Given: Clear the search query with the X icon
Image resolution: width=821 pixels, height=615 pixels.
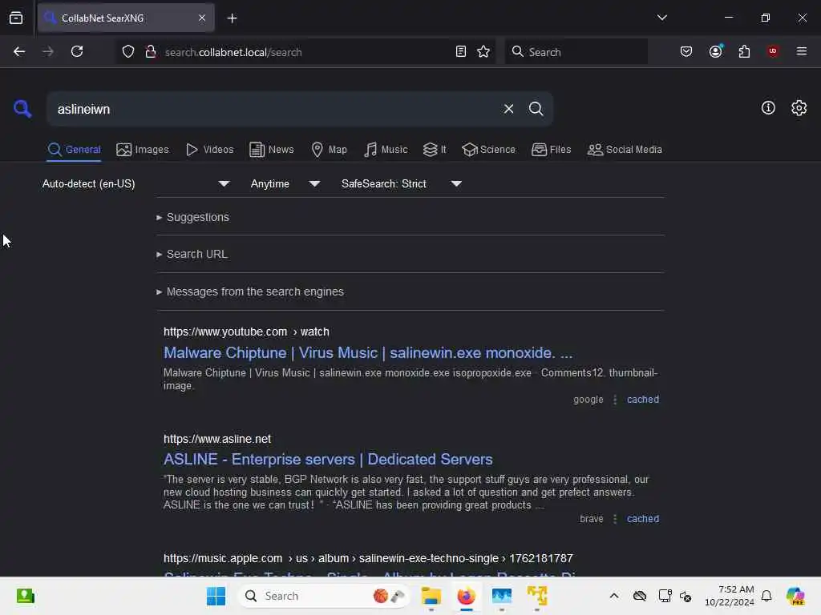Looking at the screenshot, I should pyautogui.click(x=508, y=109).
